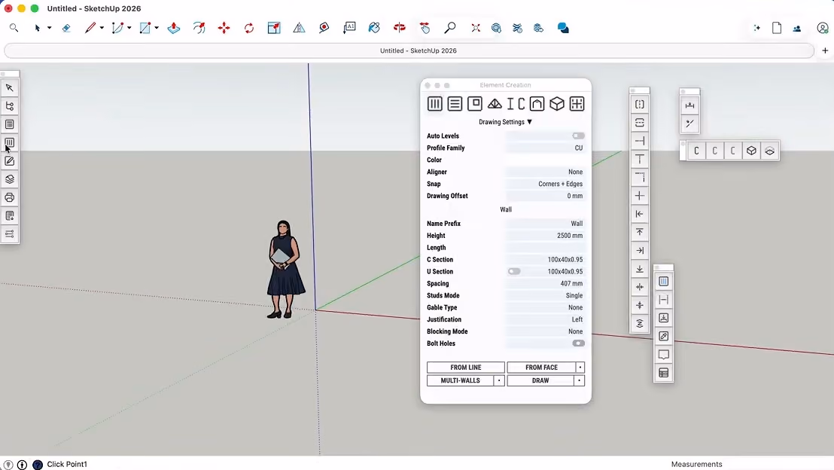Image resolution: width=834 pixels, height=470 pixels.
Task: Change Snap value Corners + Edges
Action: (x=545, y=184)
